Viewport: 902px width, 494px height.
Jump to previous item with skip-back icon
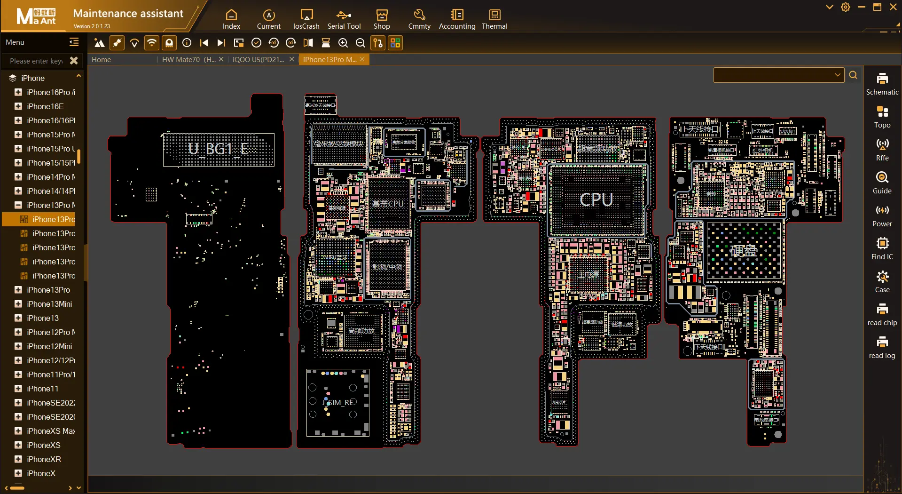204,43
